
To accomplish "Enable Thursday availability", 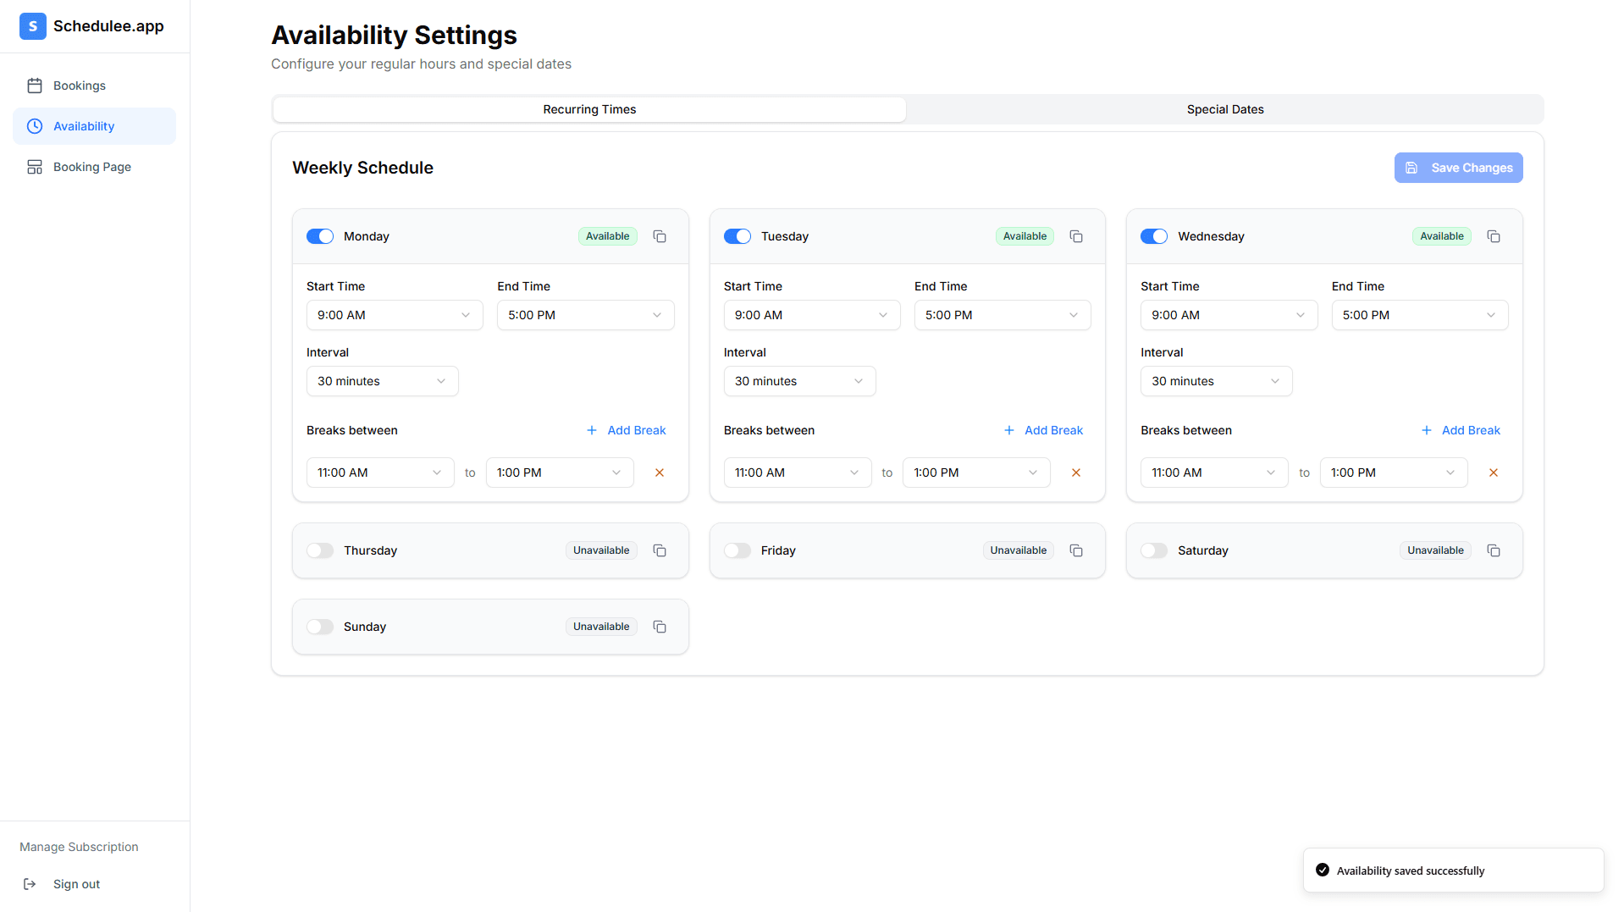I will (x=320, y=550).
